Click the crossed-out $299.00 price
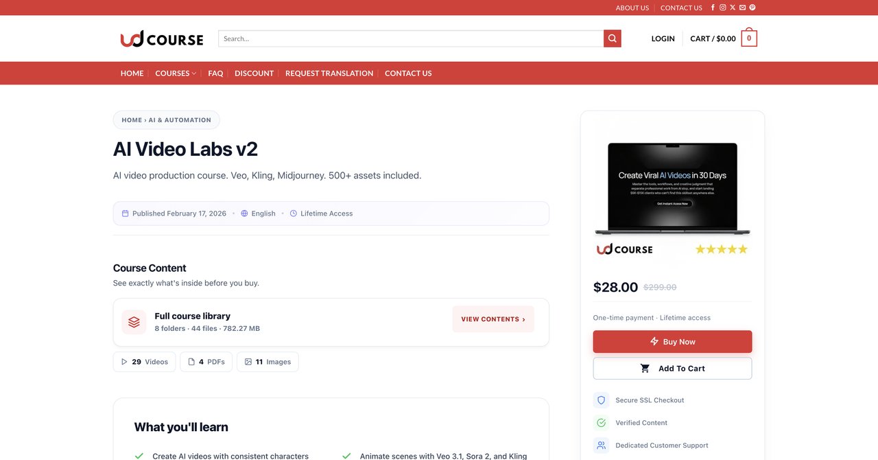Viewport: 878px width, 460px height. pos(660,288)
